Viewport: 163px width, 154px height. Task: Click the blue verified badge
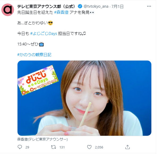pyautogui.click(x=80, y=6)
